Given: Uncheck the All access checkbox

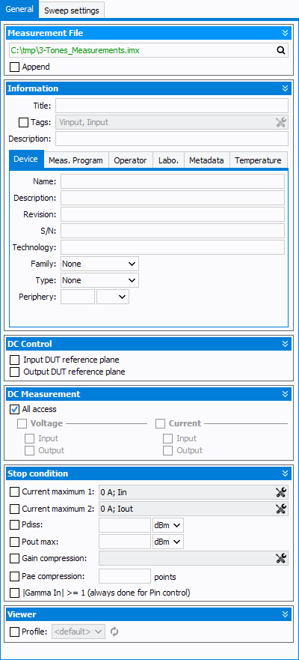Looking at the screenshot, I should pyautogui.click(x=15, y=409).
